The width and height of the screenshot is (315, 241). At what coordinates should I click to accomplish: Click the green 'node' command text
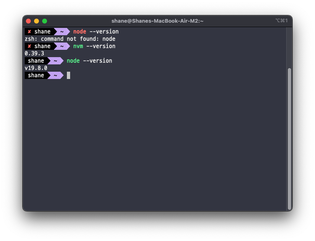tap(73, 61)
